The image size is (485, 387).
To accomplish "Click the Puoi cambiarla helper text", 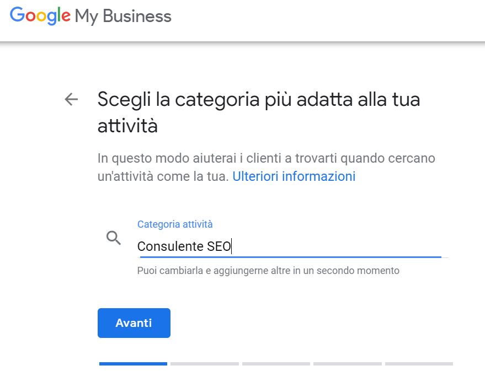I will coord(268,271).
